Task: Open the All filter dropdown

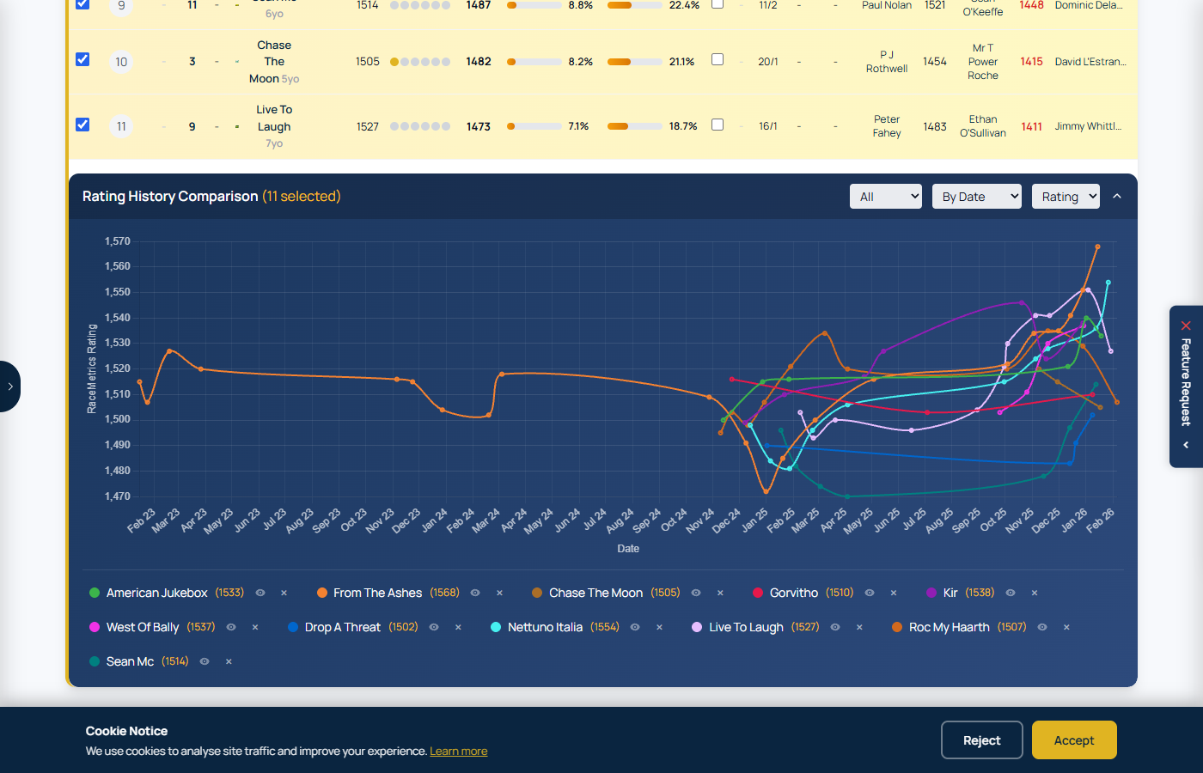Action: coord(885,196)
